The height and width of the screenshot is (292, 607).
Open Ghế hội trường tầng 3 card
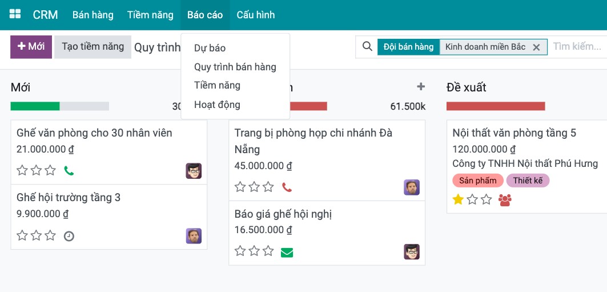(69, 198)
